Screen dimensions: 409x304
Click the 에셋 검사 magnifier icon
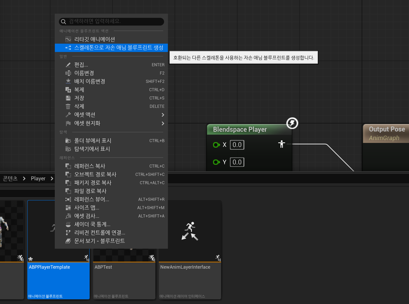[68, 216]
